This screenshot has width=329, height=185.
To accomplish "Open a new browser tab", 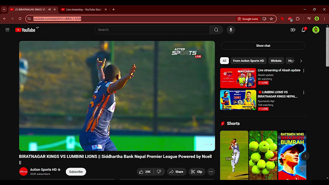I will (x=113, y=10).
